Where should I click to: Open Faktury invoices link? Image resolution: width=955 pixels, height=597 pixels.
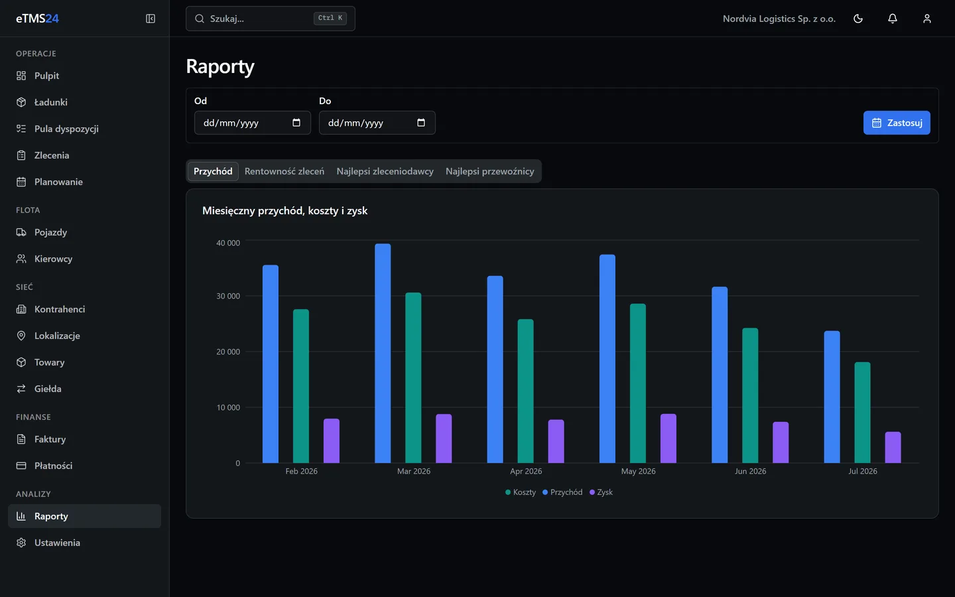(84, 439)
